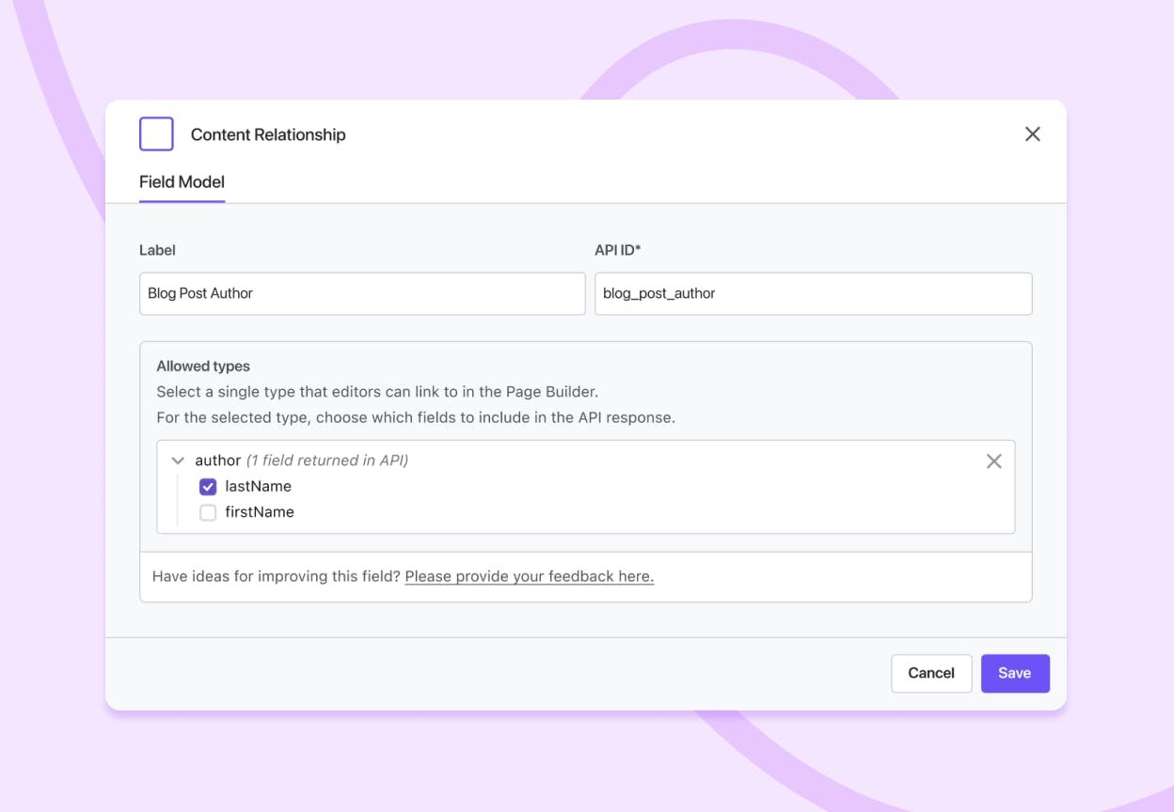Save the field configuration

pyautogui.click(x=1014, y=673)
